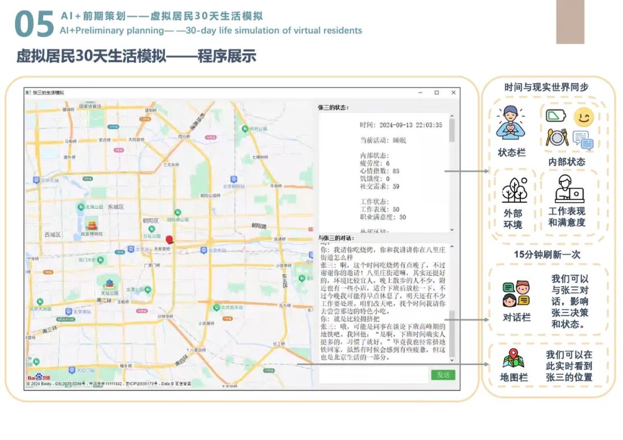
Task: Select the 北京朝阳站 station marker on map
Action: pyautogui.click(x=233, y=180)
